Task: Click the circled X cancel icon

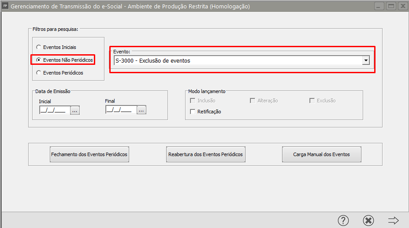Action: 368,220
